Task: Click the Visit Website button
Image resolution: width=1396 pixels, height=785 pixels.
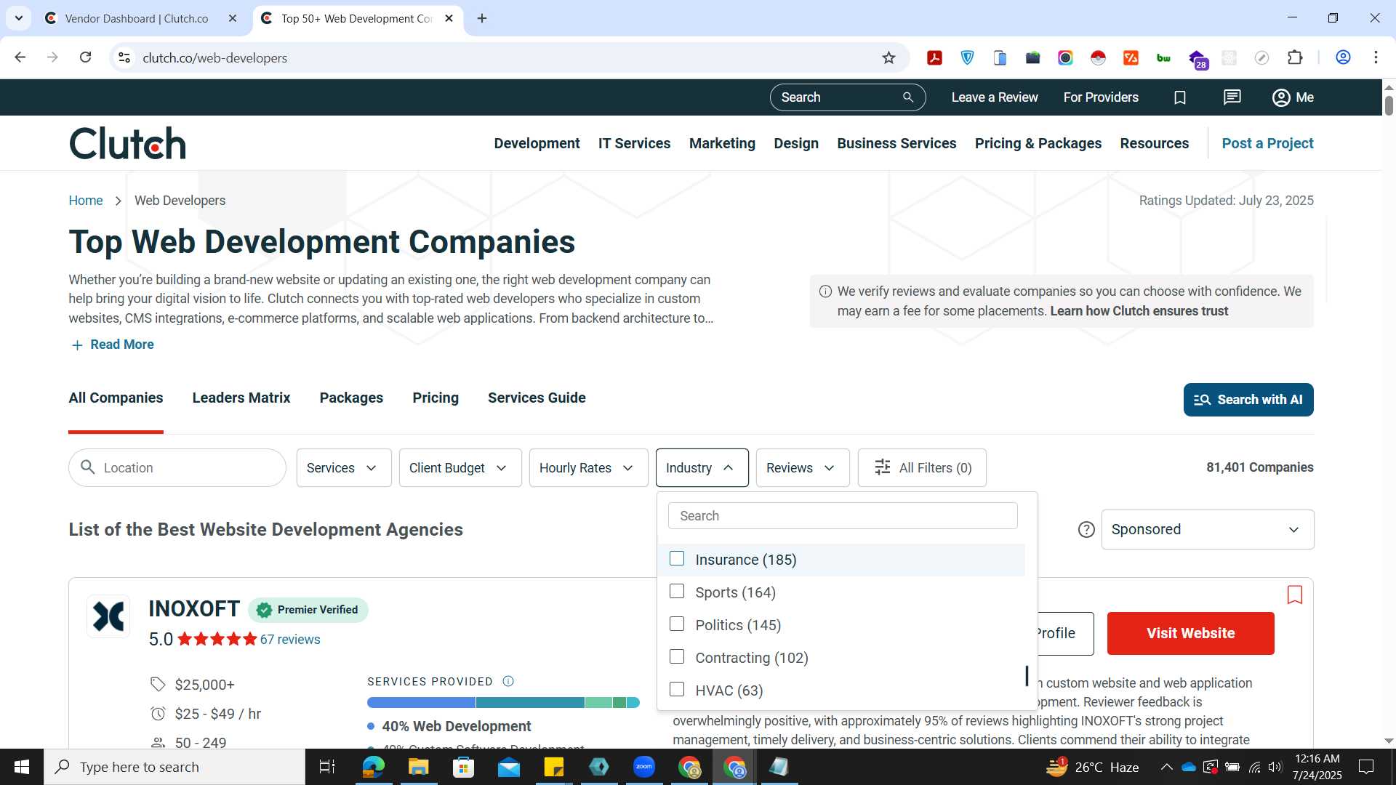Action: tap(1190, 633)
